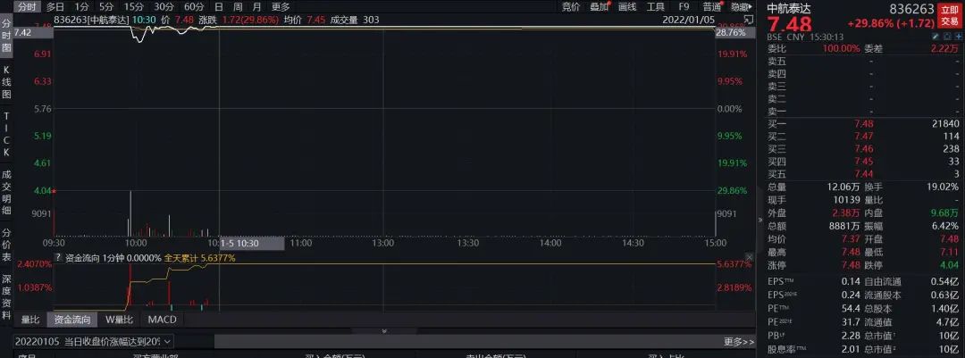The image size is (965, 358).
Task: Close the 资金流向 indicator pane with the X
Action: [749, 256]
